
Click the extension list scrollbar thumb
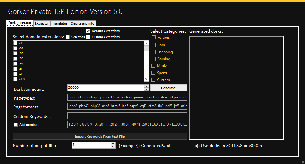coord(146,48)
